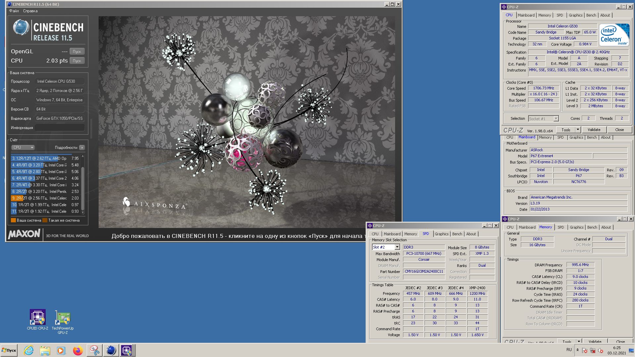Click the ranking list scroll-down arrow
Screen dimensions: 635x357
[x=83, y=212]
